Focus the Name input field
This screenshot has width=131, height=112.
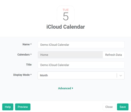click(x=81, y=45)
